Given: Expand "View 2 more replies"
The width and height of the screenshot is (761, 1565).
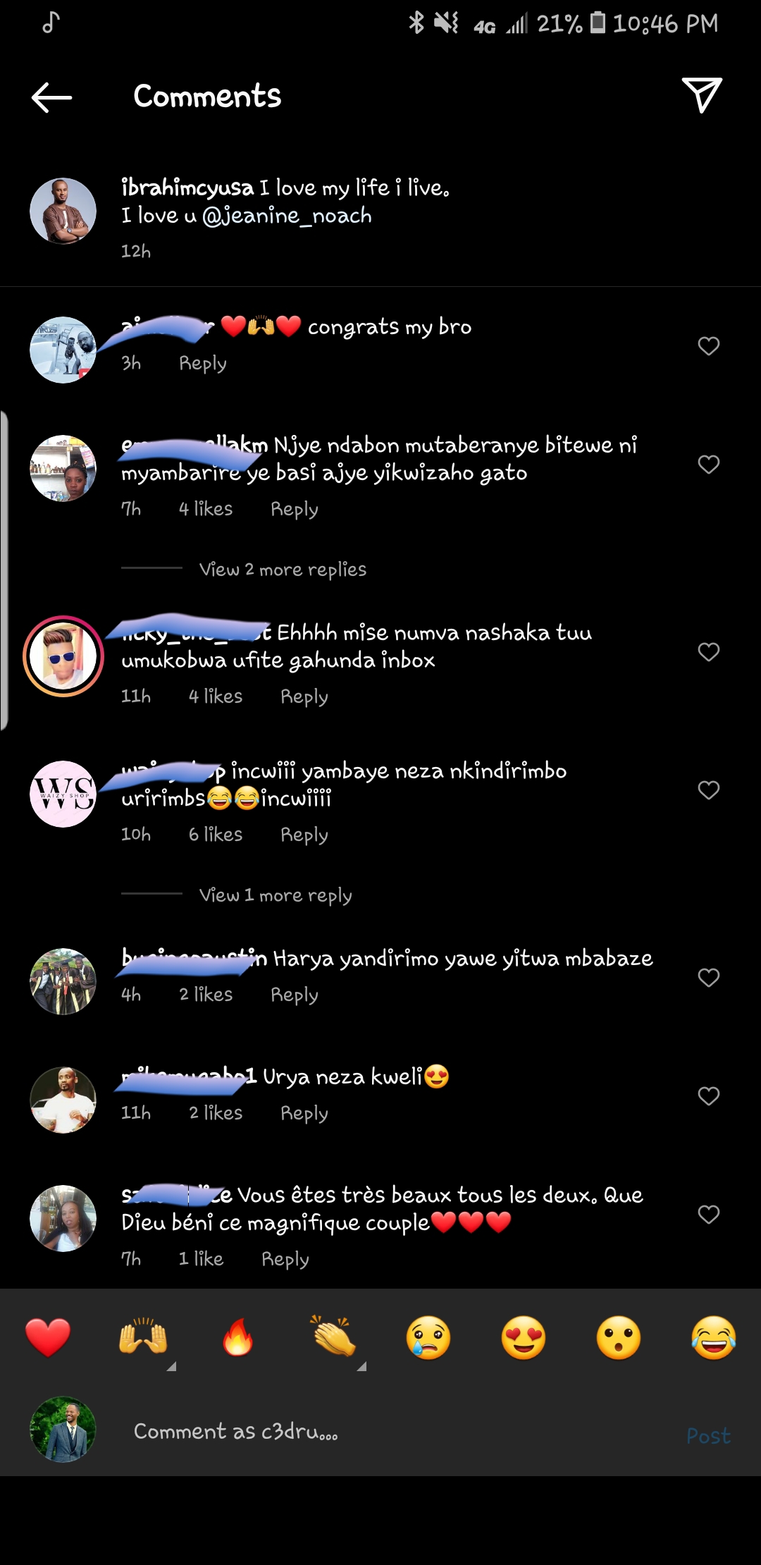Looking at the screenshot, I should (x=283, y=570).
